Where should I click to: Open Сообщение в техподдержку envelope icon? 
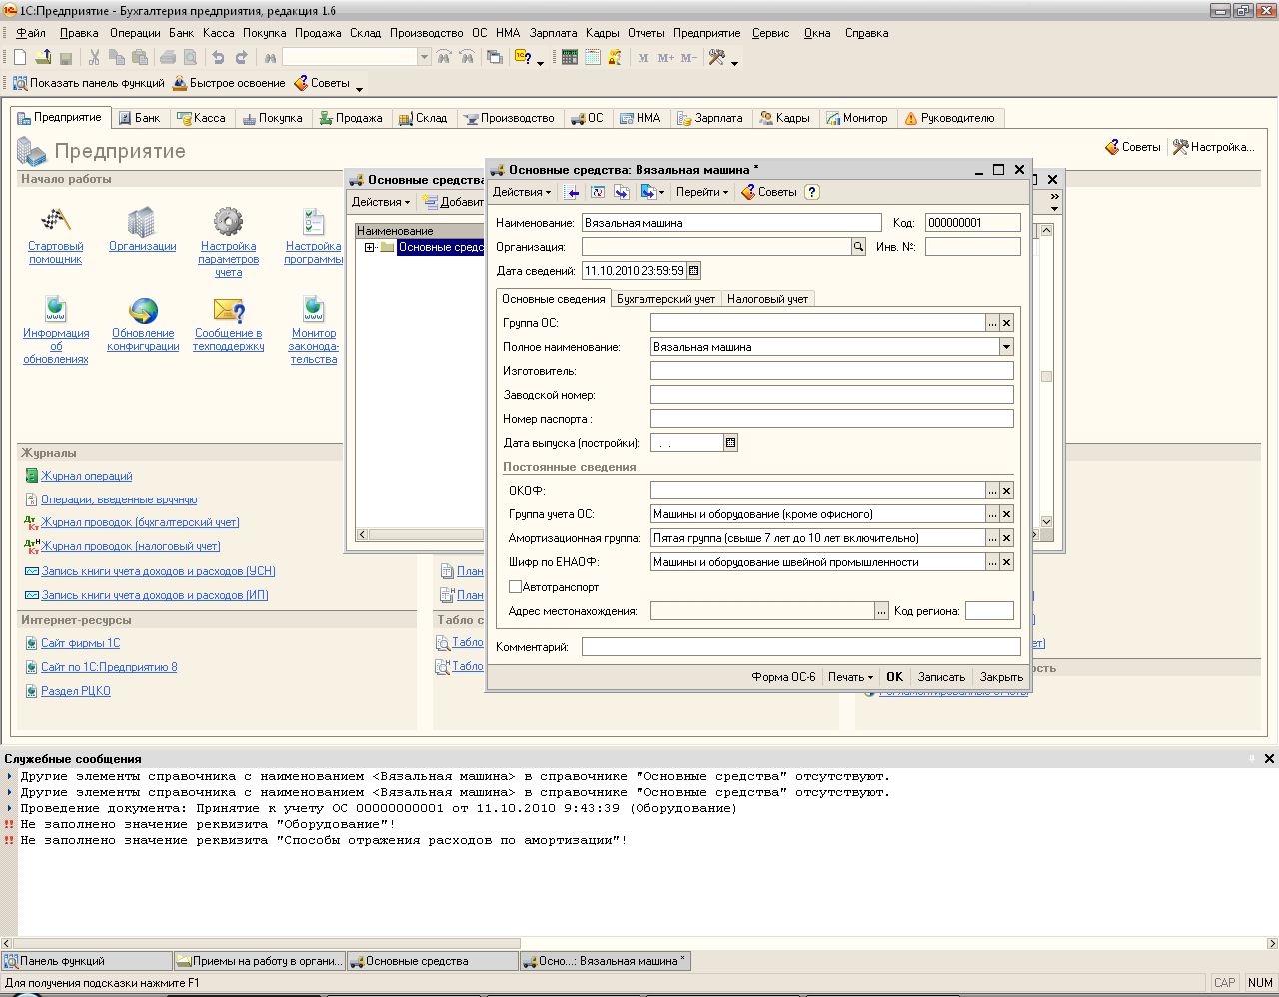pos(229,310)
